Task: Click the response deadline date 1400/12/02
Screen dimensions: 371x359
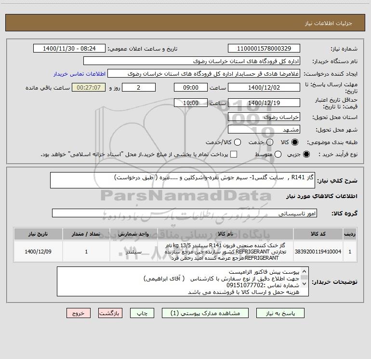Action: point(264,87)
